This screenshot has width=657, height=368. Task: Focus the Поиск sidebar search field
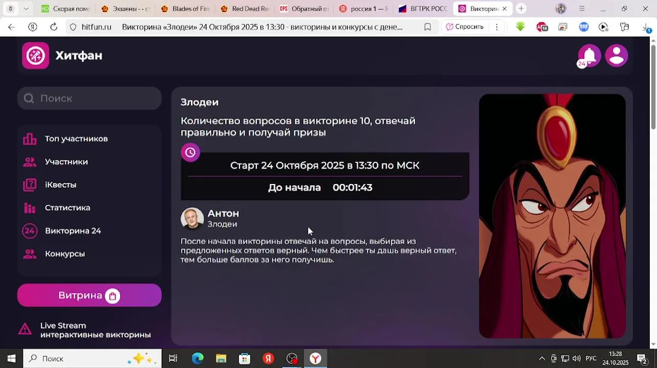point(90,98)
